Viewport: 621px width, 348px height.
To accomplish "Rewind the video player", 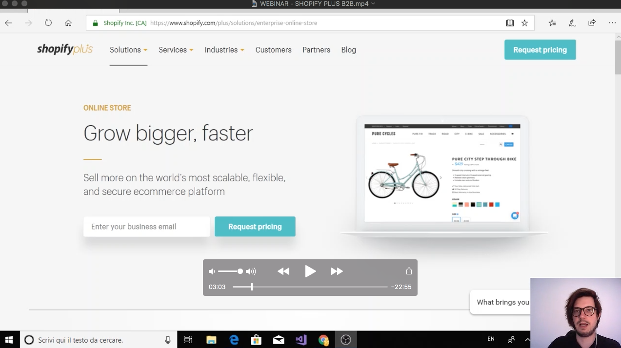I will (283, 271).
